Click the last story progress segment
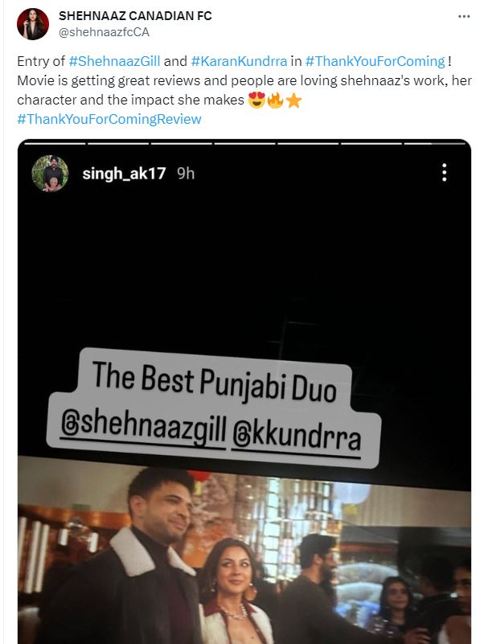The image size is (480, 644). [434, 144]
